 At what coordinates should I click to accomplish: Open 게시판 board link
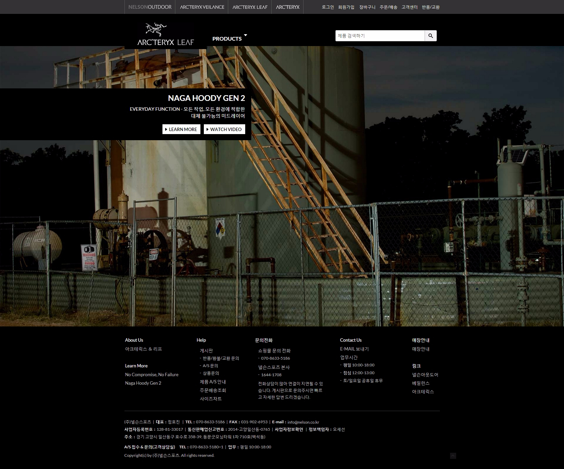206,351
